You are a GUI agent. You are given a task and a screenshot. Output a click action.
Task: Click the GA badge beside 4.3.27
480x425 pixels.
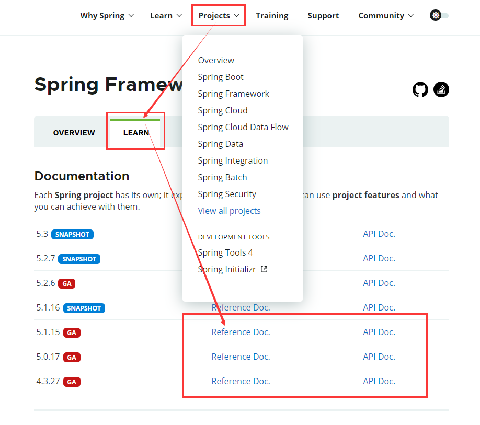pos(72,382)
